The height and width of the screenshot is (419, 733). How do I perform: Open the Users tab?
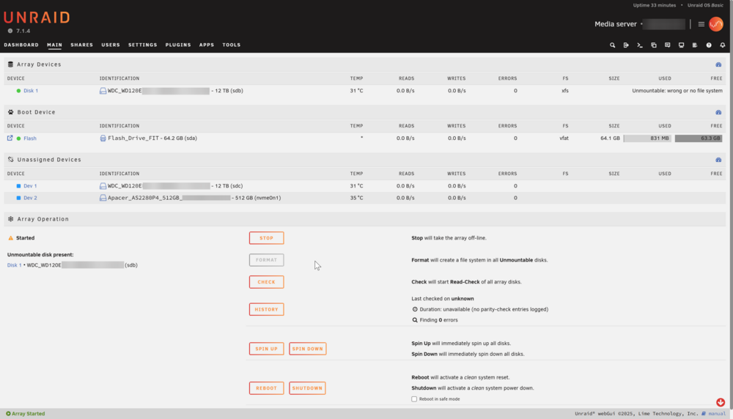click(x=111, y=45)
